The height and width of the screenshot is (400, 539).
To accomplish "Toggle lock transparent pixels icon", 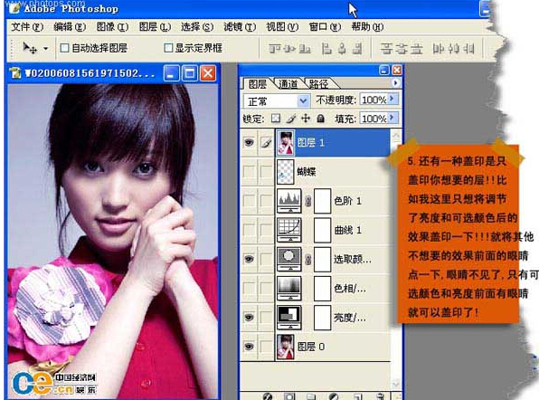I will tap(275, 119).
